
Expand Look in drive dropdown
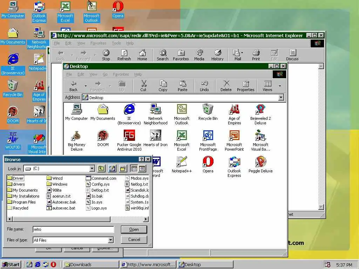pos(92,169)
